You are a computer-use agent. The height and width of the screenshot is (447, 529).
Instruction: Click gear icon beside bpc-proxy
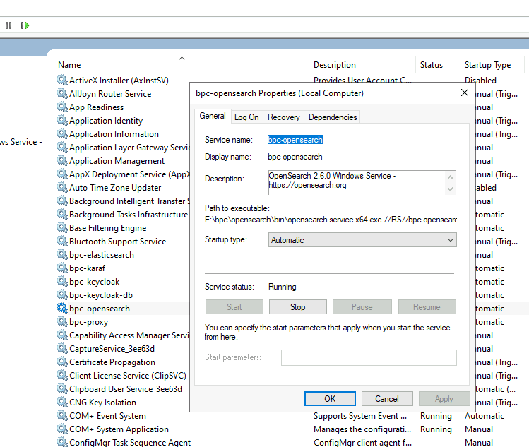pos(61,322)
